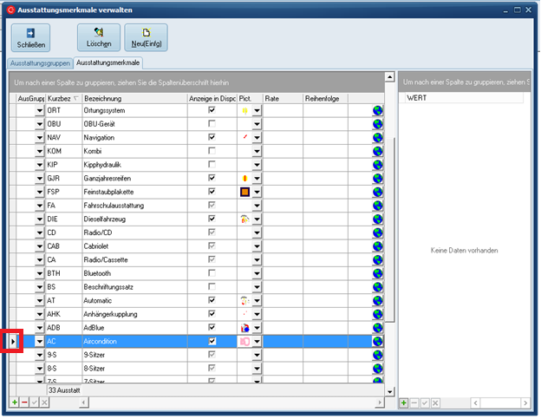
Task: Click the Neu(Einfg) new entry button
Action: 146,37
